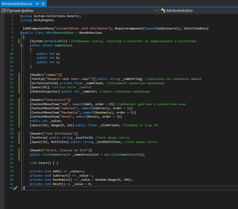Click the Reset() method declaration name

tap(57, 184)
